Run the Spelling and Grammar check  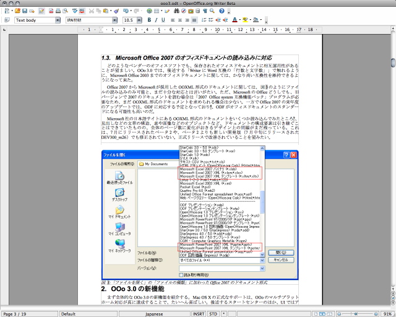pyautogui.click(x=74, y=11)
